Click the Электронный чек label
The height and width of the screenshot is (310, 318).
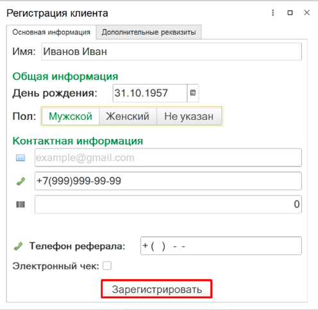(56, 266)
